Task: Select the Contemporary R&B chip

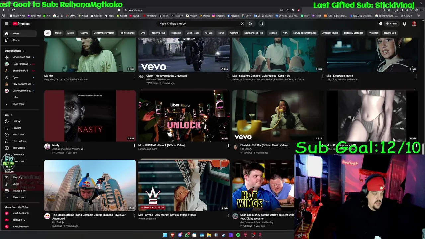Action: 104,33
